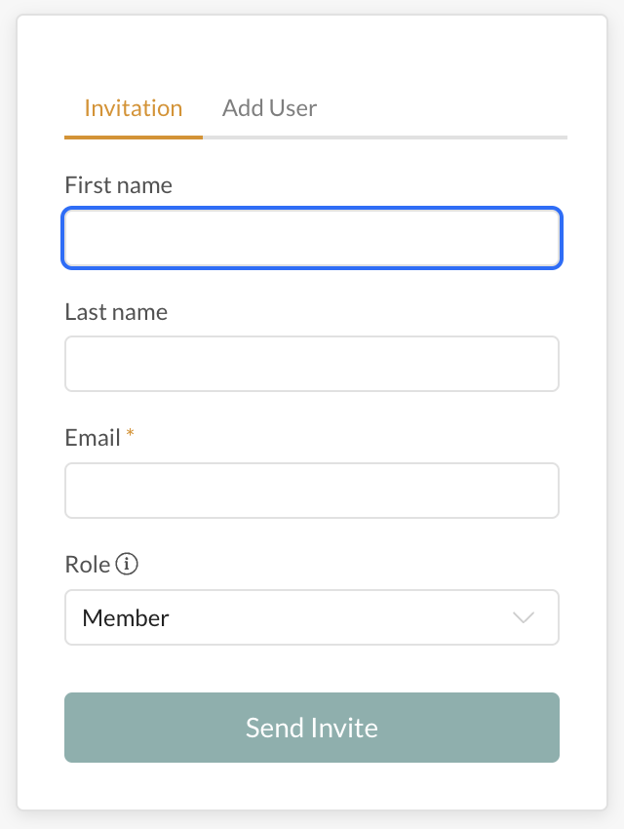Screen dimensions: 624x829
Task: Click the red asterisk beside Email
Action: pos(130,432)
